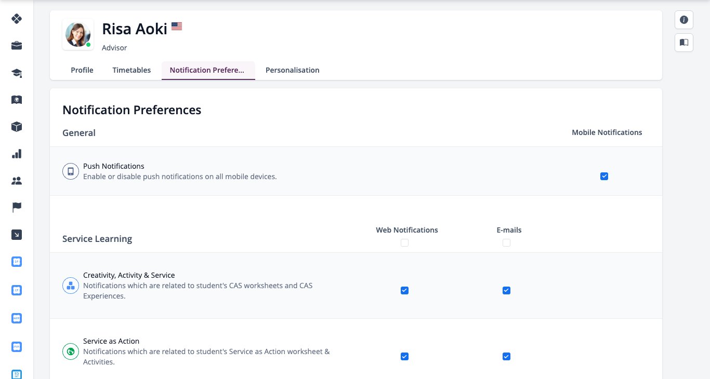This screenshot has height=379, width=710.
Task: Uncheck E-mails for Service as Action
Action: tap(507, 357)
